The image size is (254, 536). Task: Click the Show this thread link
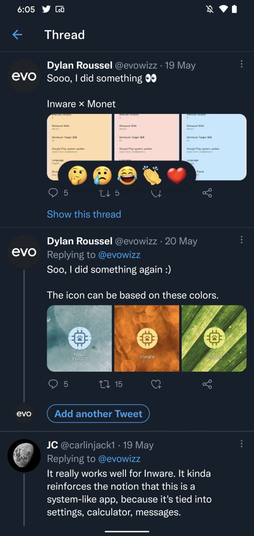pyautogui.click(x=84, y=214)
